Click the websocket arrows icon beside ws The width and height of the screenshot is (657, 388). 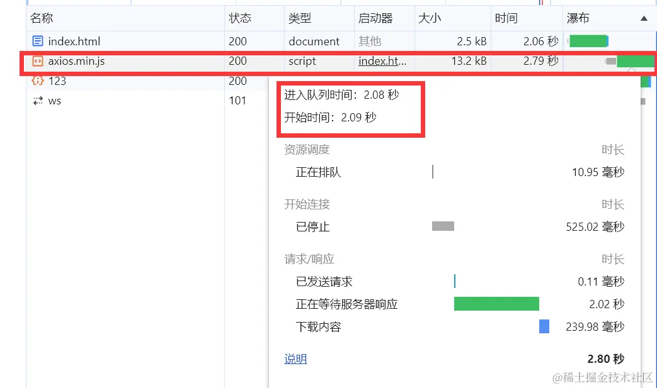coord(38,101)
